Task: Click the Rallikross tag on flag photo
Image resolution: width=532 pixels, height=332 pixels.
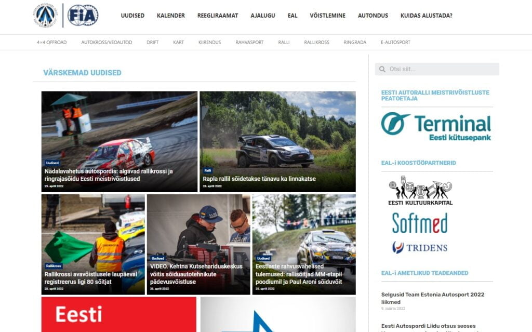Action: 54,266
